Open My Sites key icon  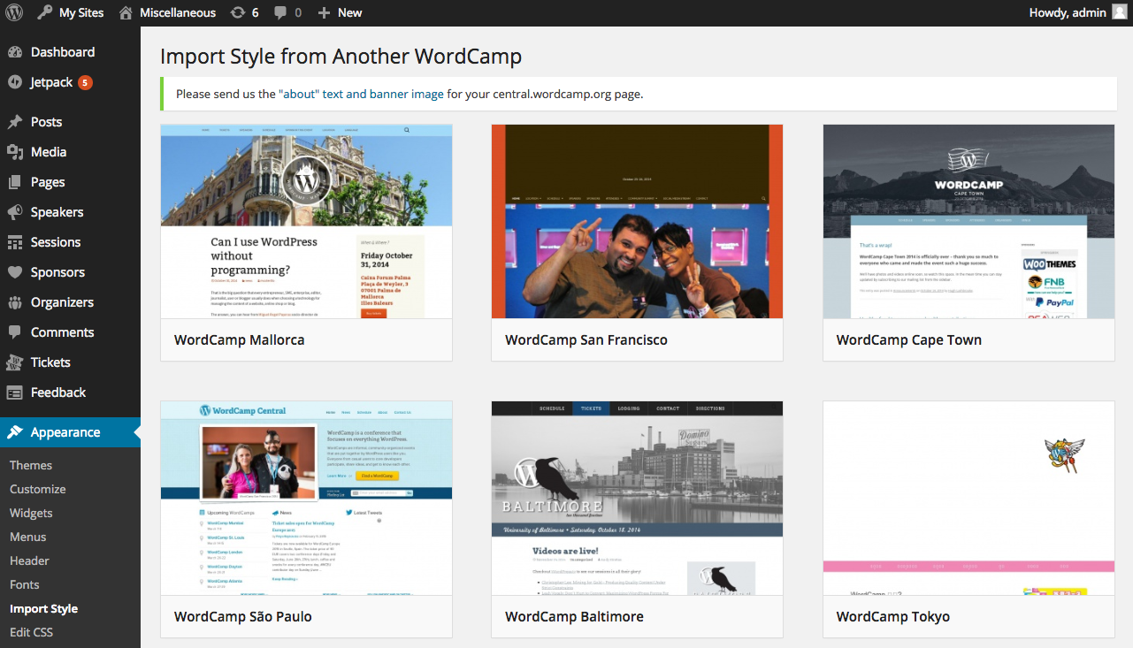tap(44, 12)
